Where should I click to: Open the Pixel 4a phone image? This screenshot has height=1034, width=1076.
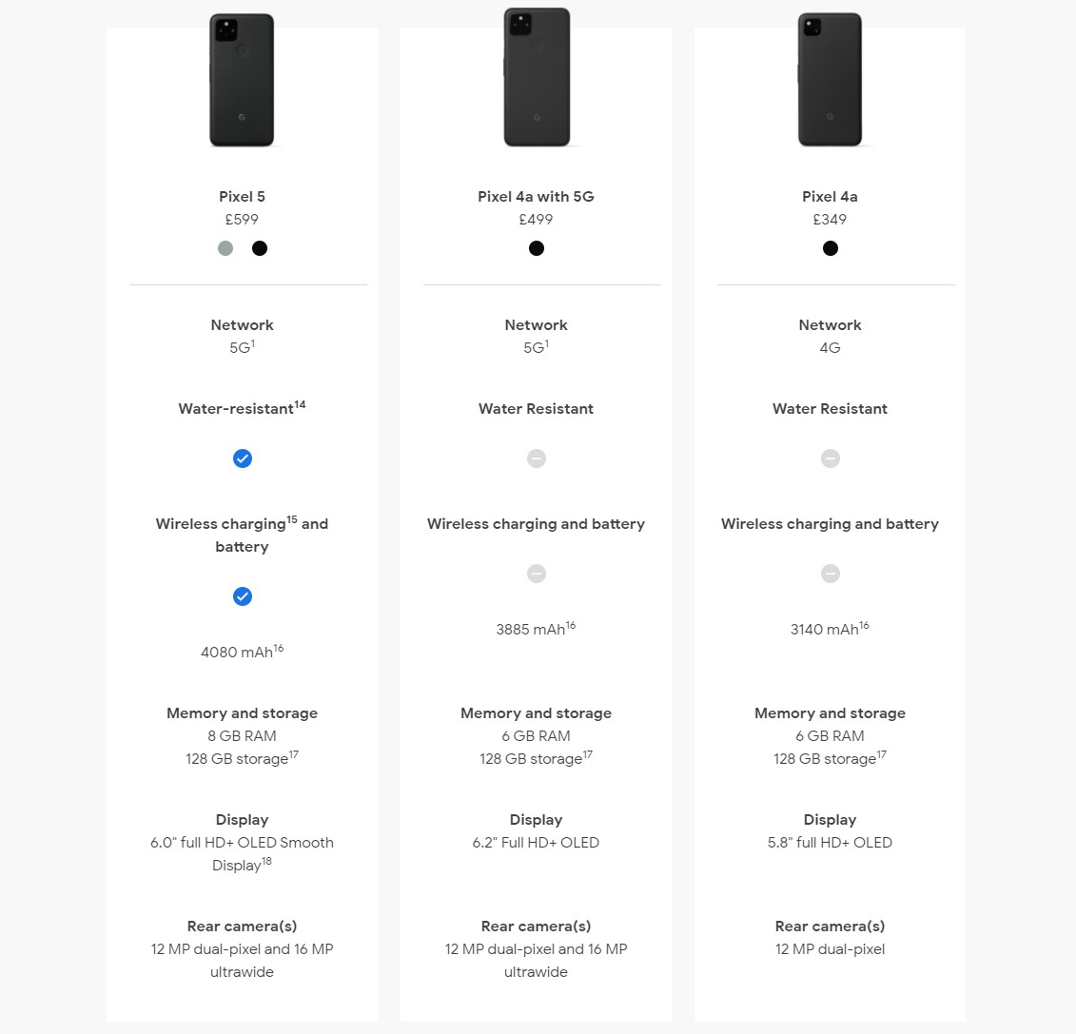(x=830, y=80)
